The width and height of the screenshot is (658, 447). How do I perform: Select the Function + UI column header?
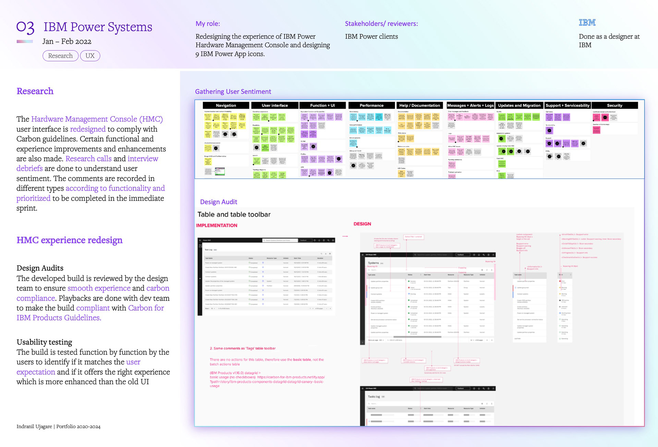click(x=322, y=105)
